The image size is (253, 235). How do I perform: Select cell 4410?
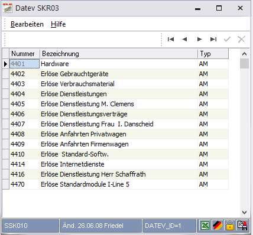pos(25,154)
